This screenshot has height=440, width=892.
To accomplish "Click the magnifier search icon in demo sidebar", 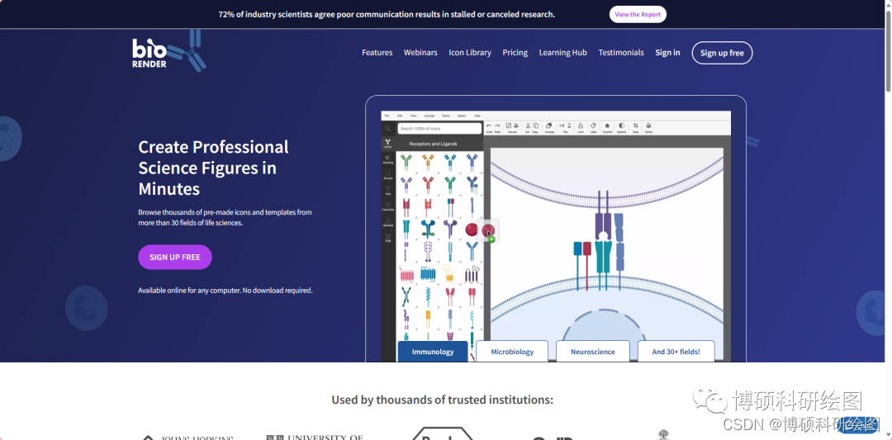I will click(387, 129).
